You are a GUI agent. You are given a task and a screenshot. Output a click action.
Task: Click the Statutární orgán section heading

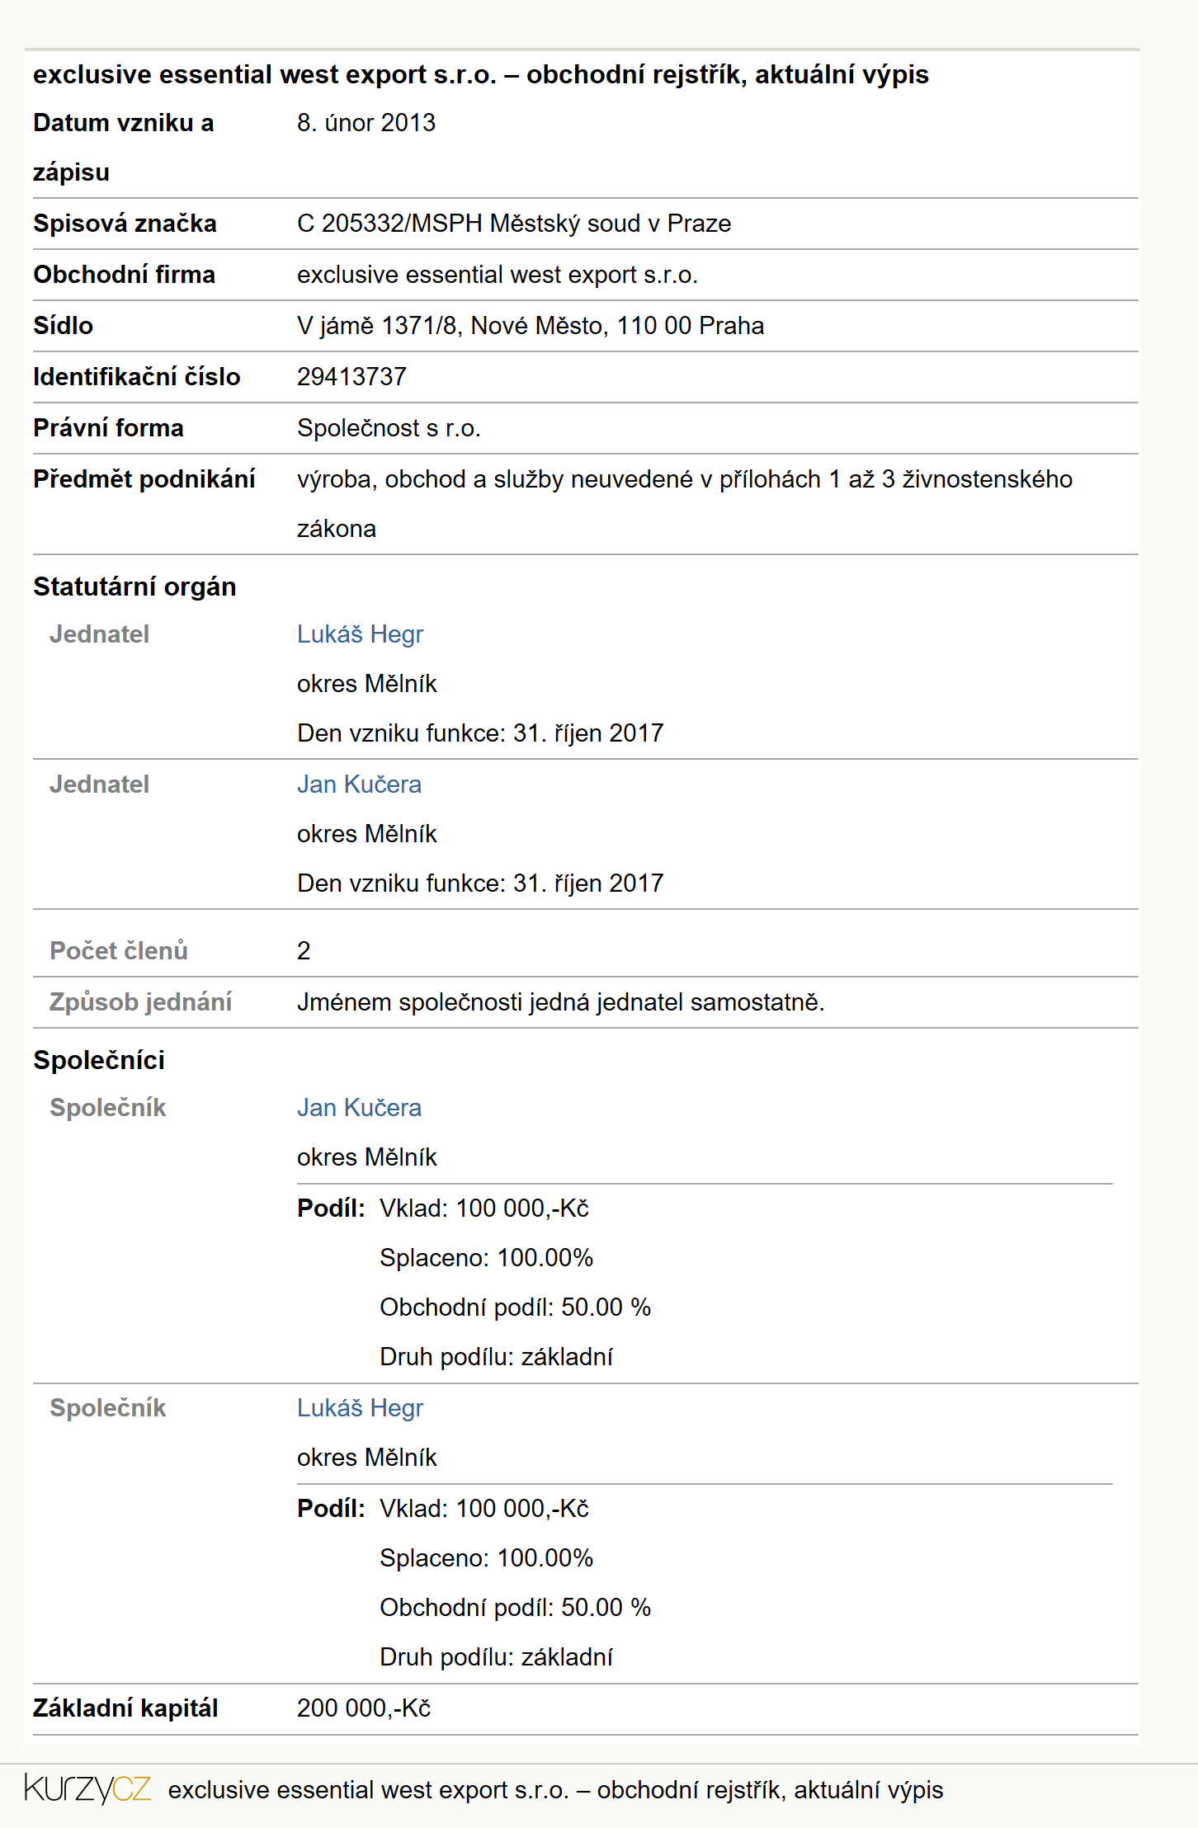pyautogui.click(x=134, y=587)
